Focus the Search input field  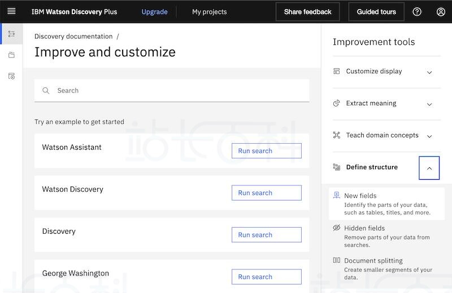tap(172, 91)
